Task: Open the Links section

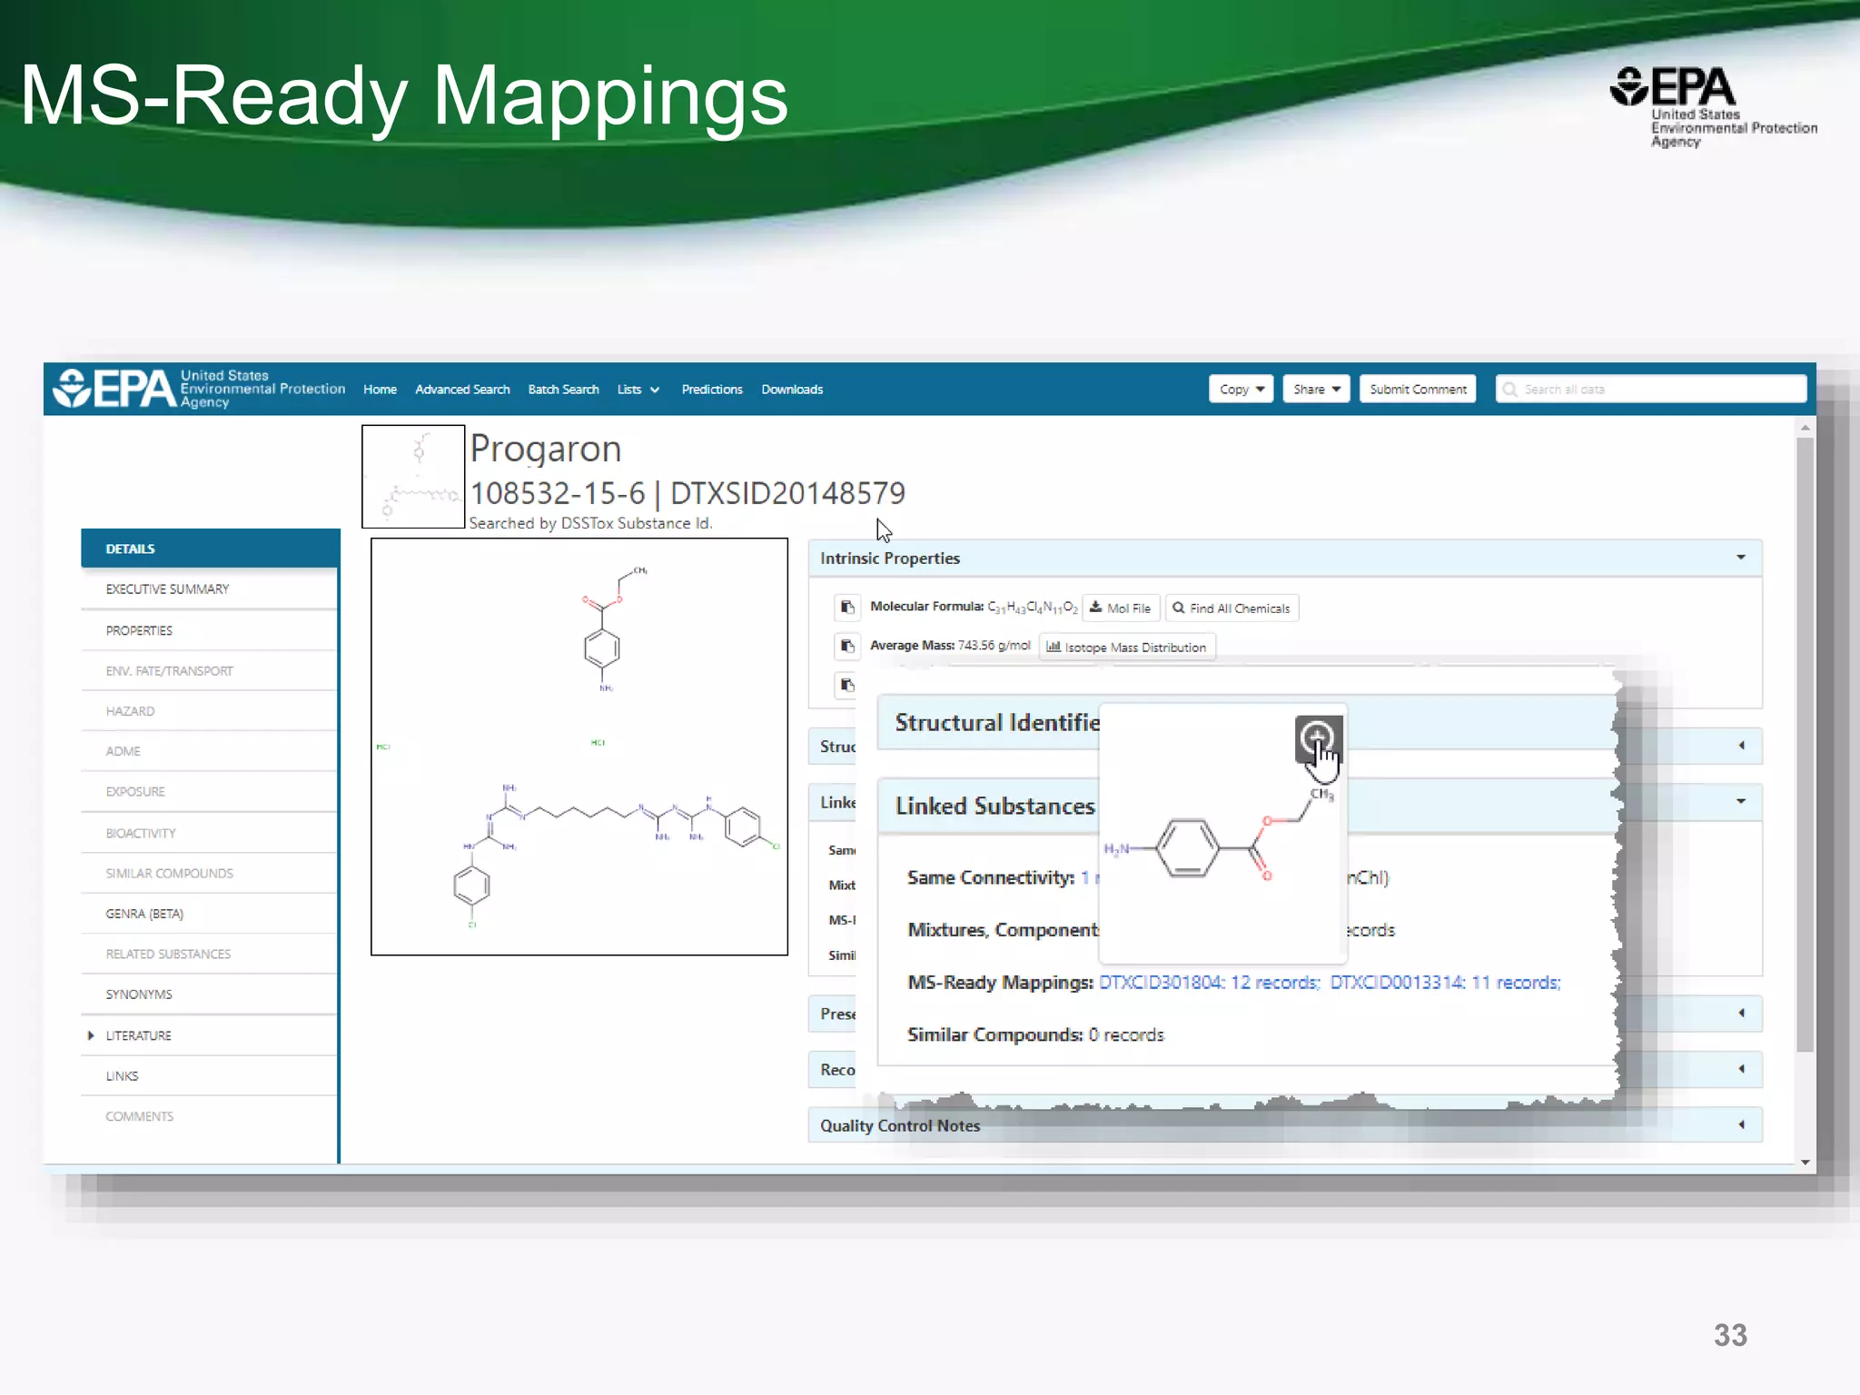Action: [209, 1076]
